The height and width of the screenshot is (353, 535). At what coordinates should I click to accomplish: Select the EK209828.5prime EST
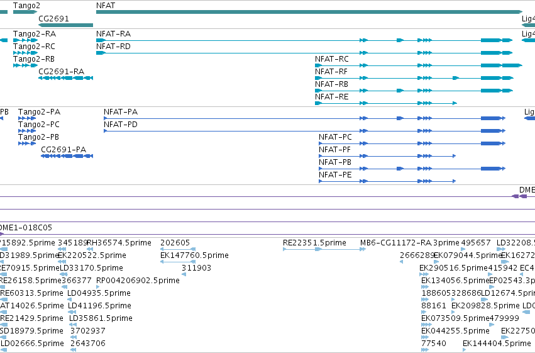point(453,312)
